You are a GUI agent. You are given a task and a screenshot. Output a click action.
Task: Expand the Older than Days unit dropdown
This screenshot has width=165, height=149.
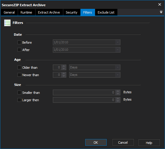118,67
